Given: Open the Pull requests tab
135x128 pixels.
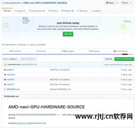Looking at the screenshot, I should pos(37,11).
